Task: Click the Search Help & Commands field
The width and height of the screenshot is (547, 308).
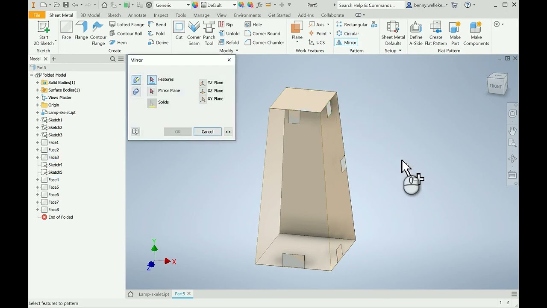Action: tap(370, 5)
